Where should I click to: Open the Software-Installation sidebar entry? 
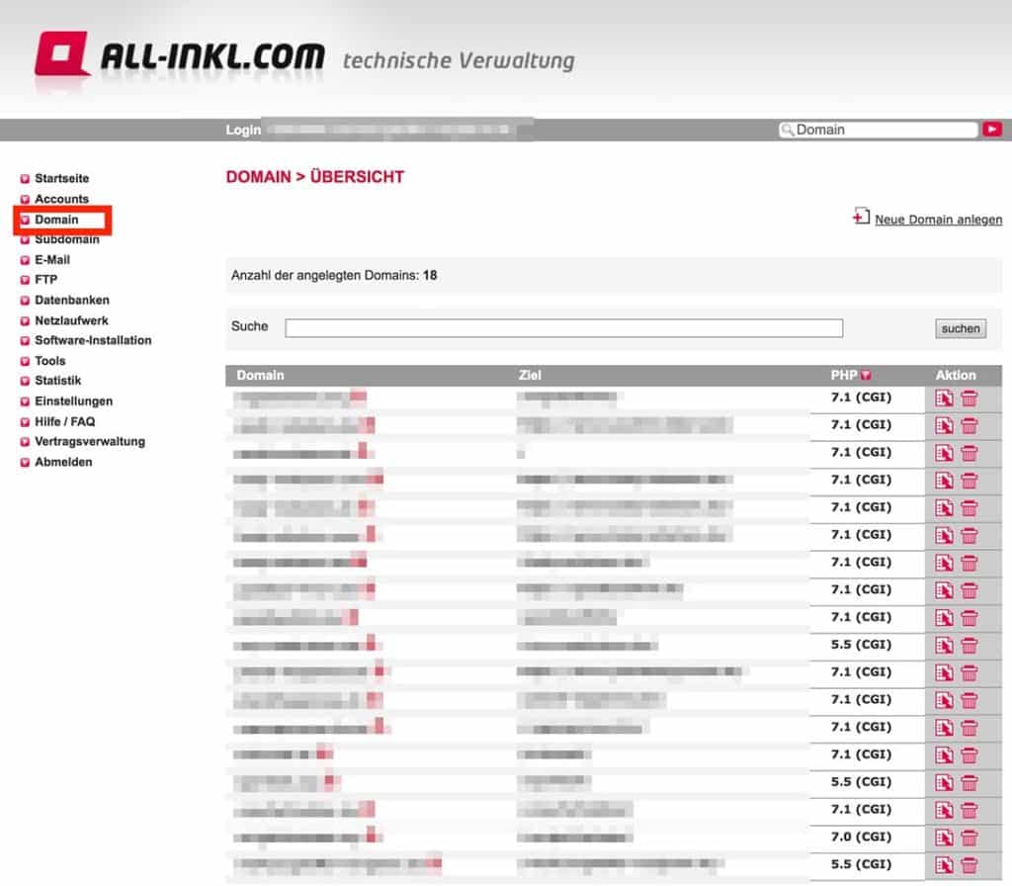[93, 340]
